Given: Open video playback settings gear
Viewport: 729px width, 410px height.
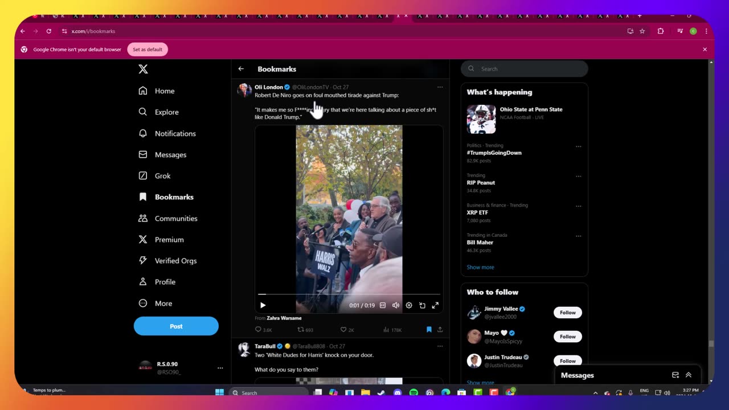Looking at the screenshot, I should point(409,305).
